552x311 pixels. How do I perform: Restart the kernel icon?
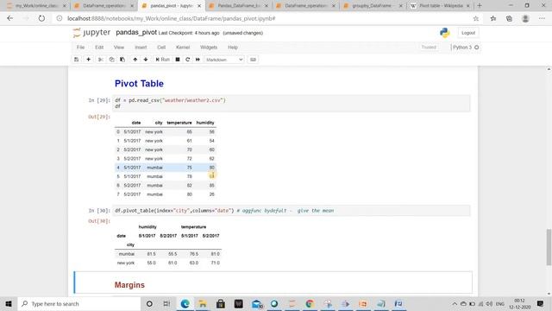[188, 60]
